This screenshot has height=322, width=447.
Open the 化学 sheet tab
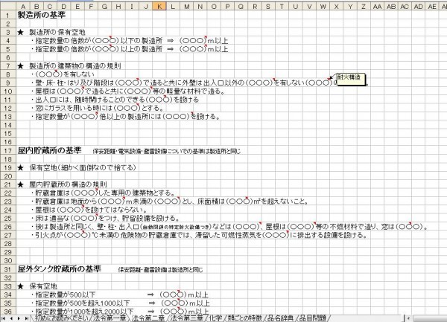pyautogui.click(x=215, y=318)
